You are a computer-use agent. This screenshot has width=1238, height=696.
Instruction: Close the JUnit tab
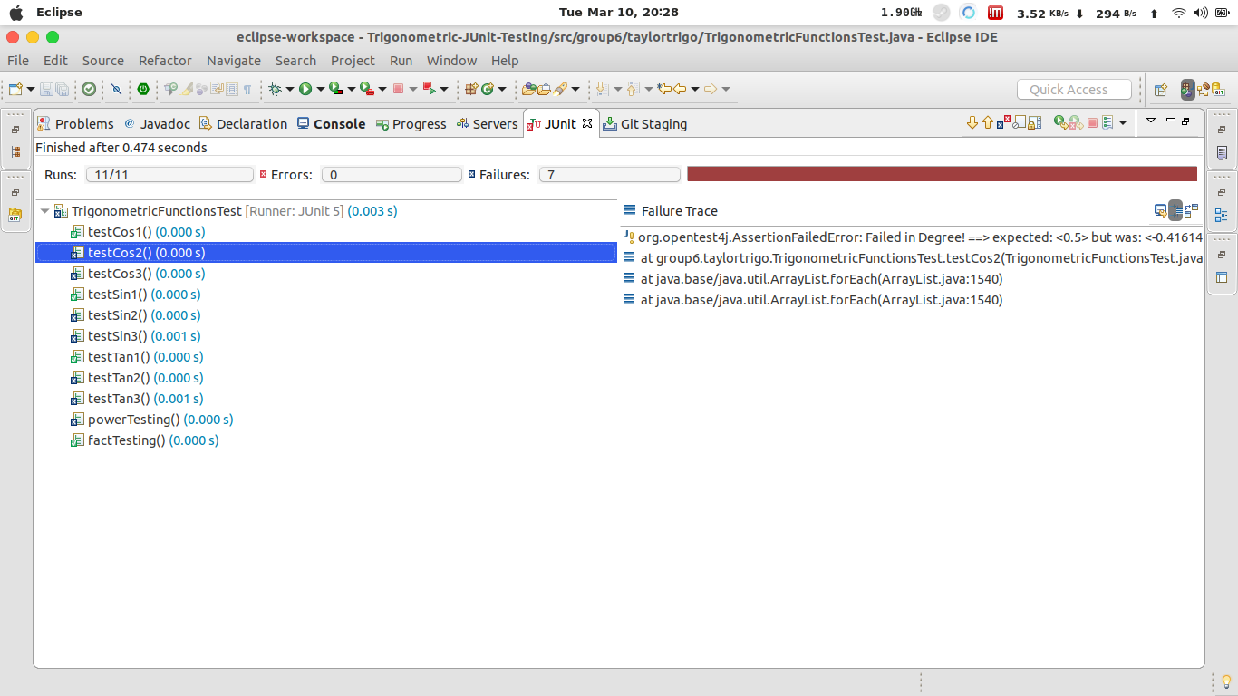[x=587, y=122]
